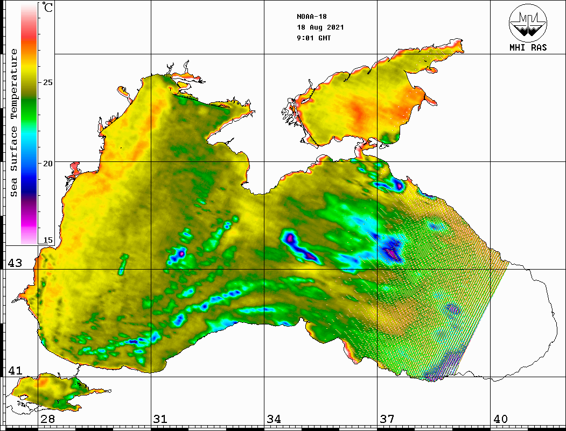Click the MHI RAS logo emblem
Viewport: 566px width, 431px height.
click(x=528, y=23)
